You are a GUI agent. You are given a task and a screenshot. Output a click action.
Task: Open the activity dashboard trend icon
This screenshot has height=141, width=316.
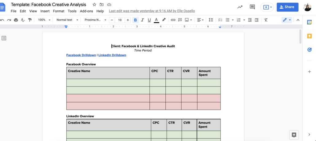pyautogui.click(x=240, y=7)
